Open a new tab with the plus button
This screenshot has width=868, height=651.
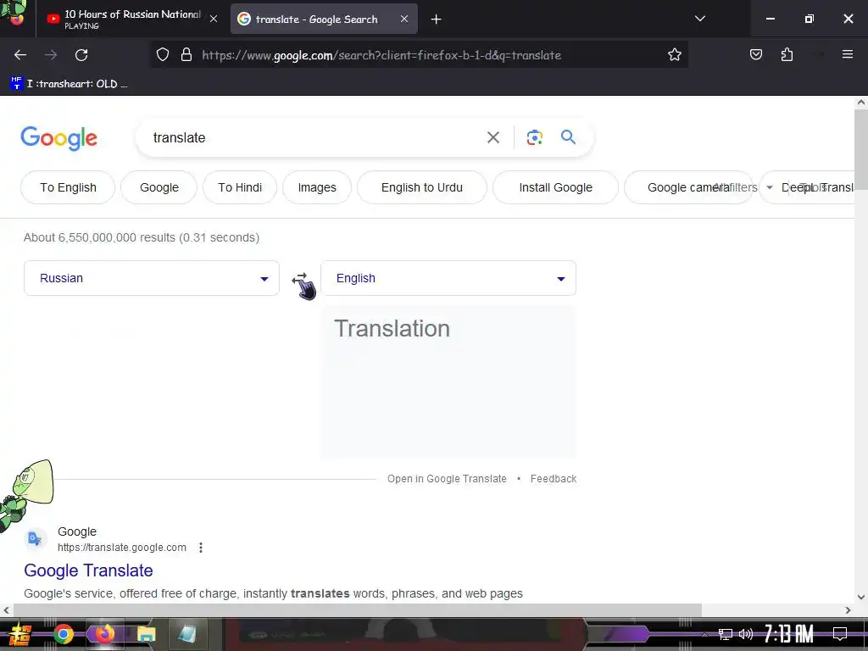click(437, 19)
